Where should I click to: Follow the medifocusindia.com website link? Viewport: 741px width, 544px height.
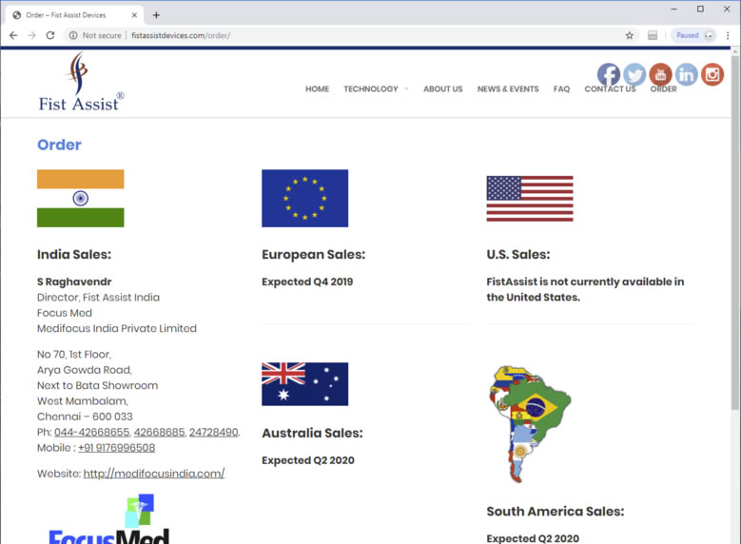coord(153,474)
